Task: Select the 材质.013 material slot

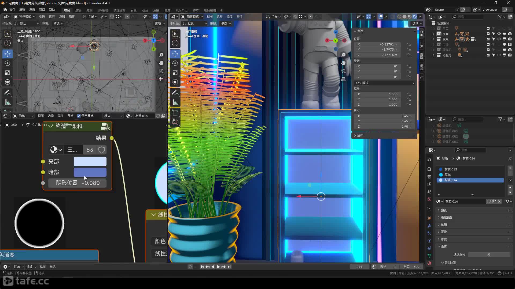Action: (x=451, y=169)
